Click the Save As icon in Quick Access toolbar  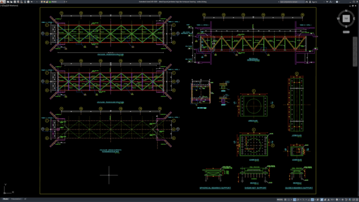(18, 2)
